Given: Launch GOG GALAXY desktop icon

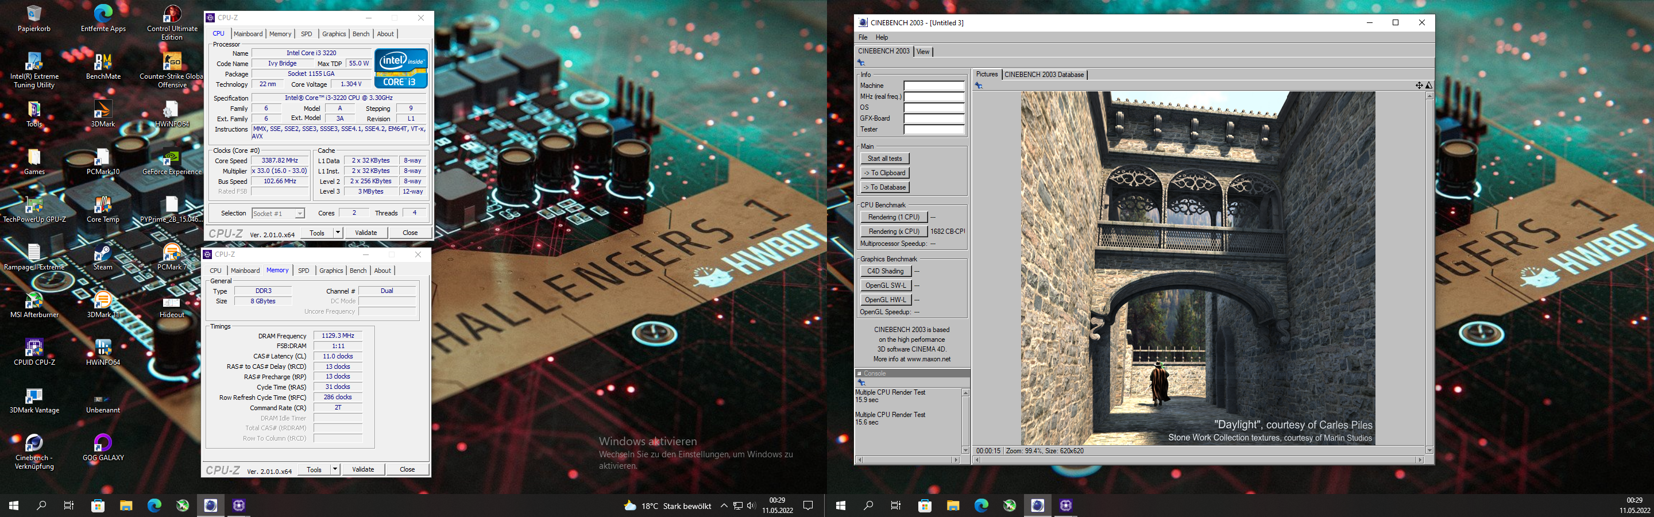Looking at the screenshot, I should pyautogui.click(x=103, y=447).
